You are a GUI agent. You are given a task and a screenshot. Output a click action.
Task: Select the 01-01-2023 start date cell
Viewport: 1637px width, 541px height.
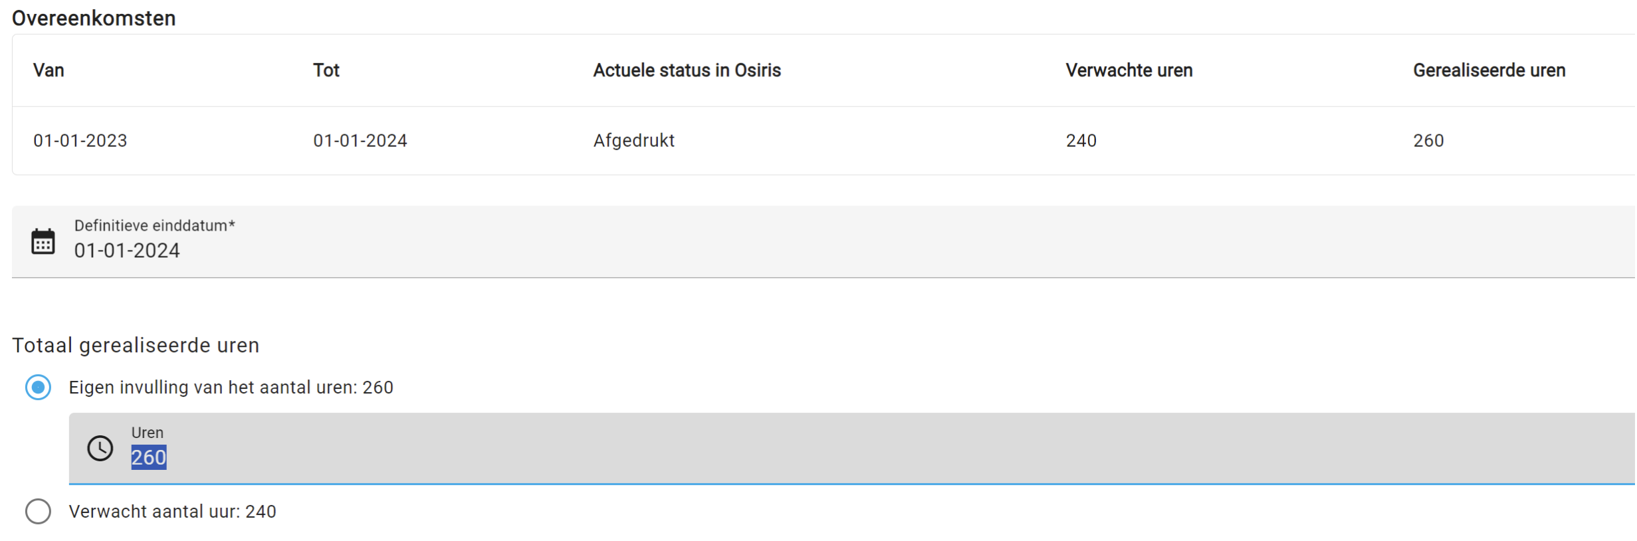point(80,141)
